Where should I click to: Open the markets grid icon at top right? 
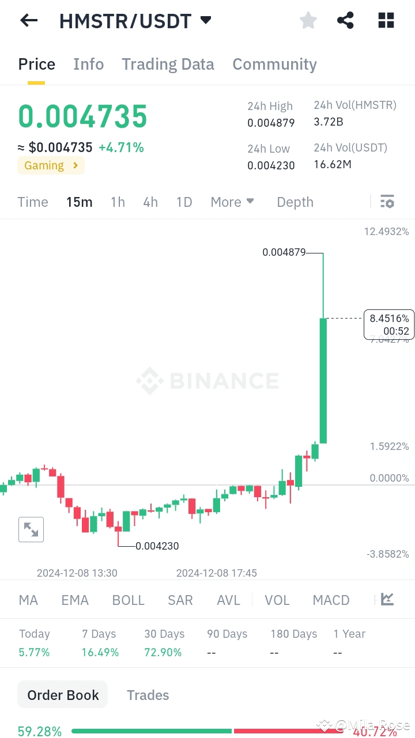386,20
